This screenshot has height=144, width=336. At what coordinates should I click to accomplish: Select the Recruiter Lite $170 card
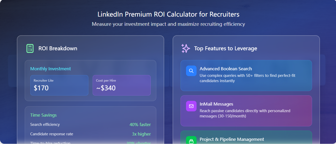tap(59, 85)
